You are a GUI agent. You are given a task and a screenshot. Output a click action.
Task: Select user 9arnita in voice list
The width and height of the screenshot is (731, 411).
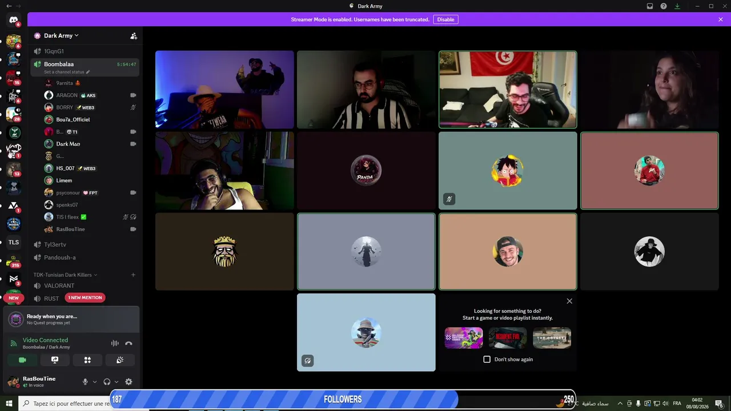point(90,83)
